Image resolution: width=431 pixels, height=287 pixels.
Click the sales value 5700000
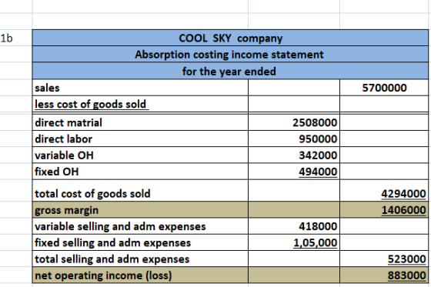pyautogui.click(x=384, y=88)
